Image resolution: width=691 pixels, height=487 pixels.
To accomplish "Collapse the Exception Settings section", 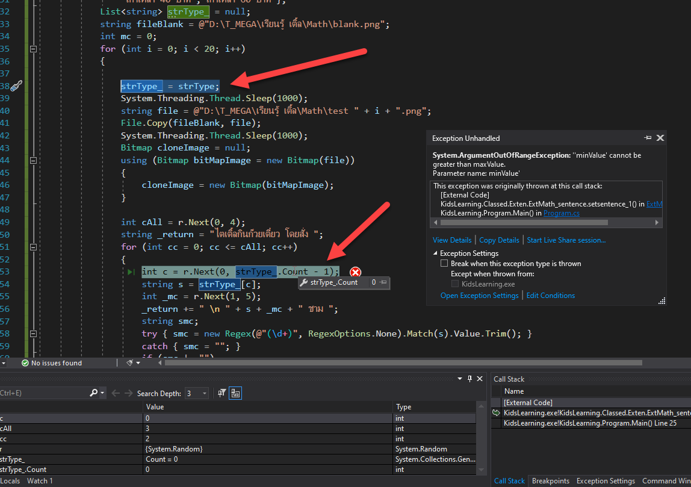I will click(x=436, y=253).
